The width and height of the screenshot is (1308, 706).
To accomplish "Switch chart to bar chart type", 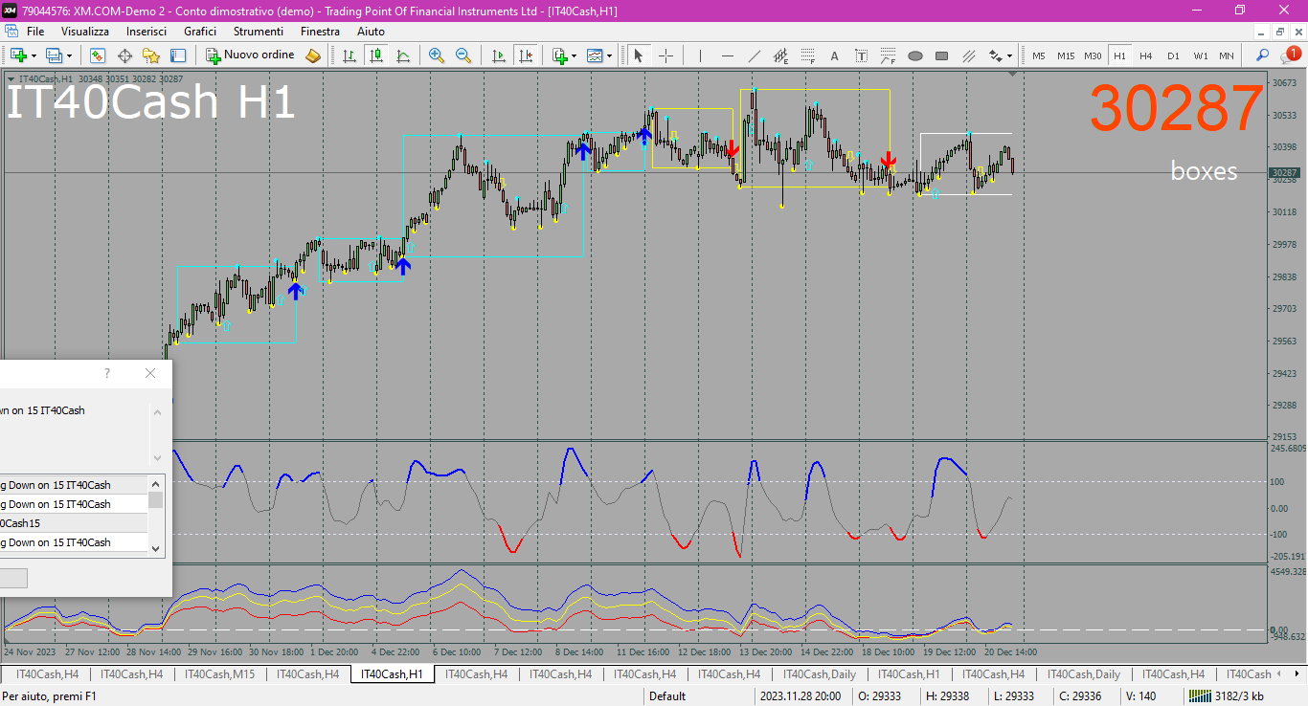I will pyautogui.click(x=350, y=55).
